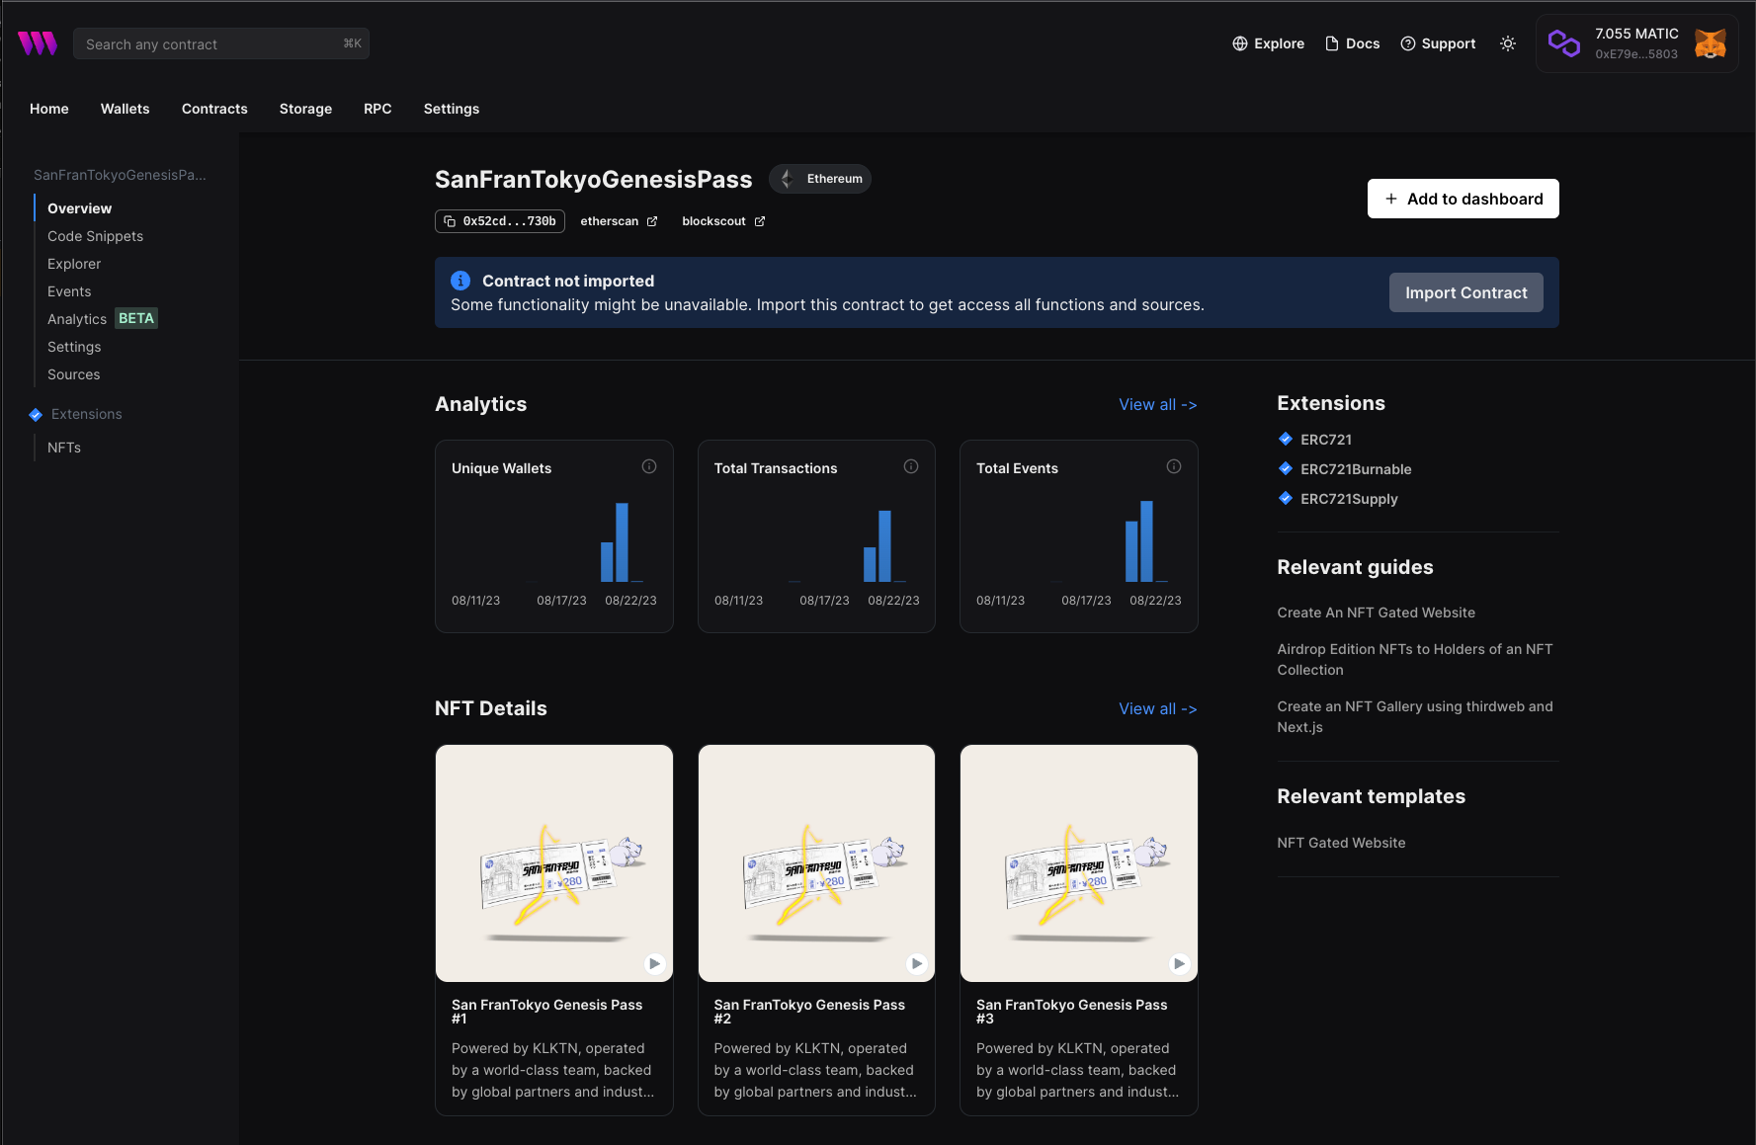The width and height of the screenshot is (1756, 1145).
Task: Click the diamond icon beside sidebar Extensions
Action: (36, 415)
